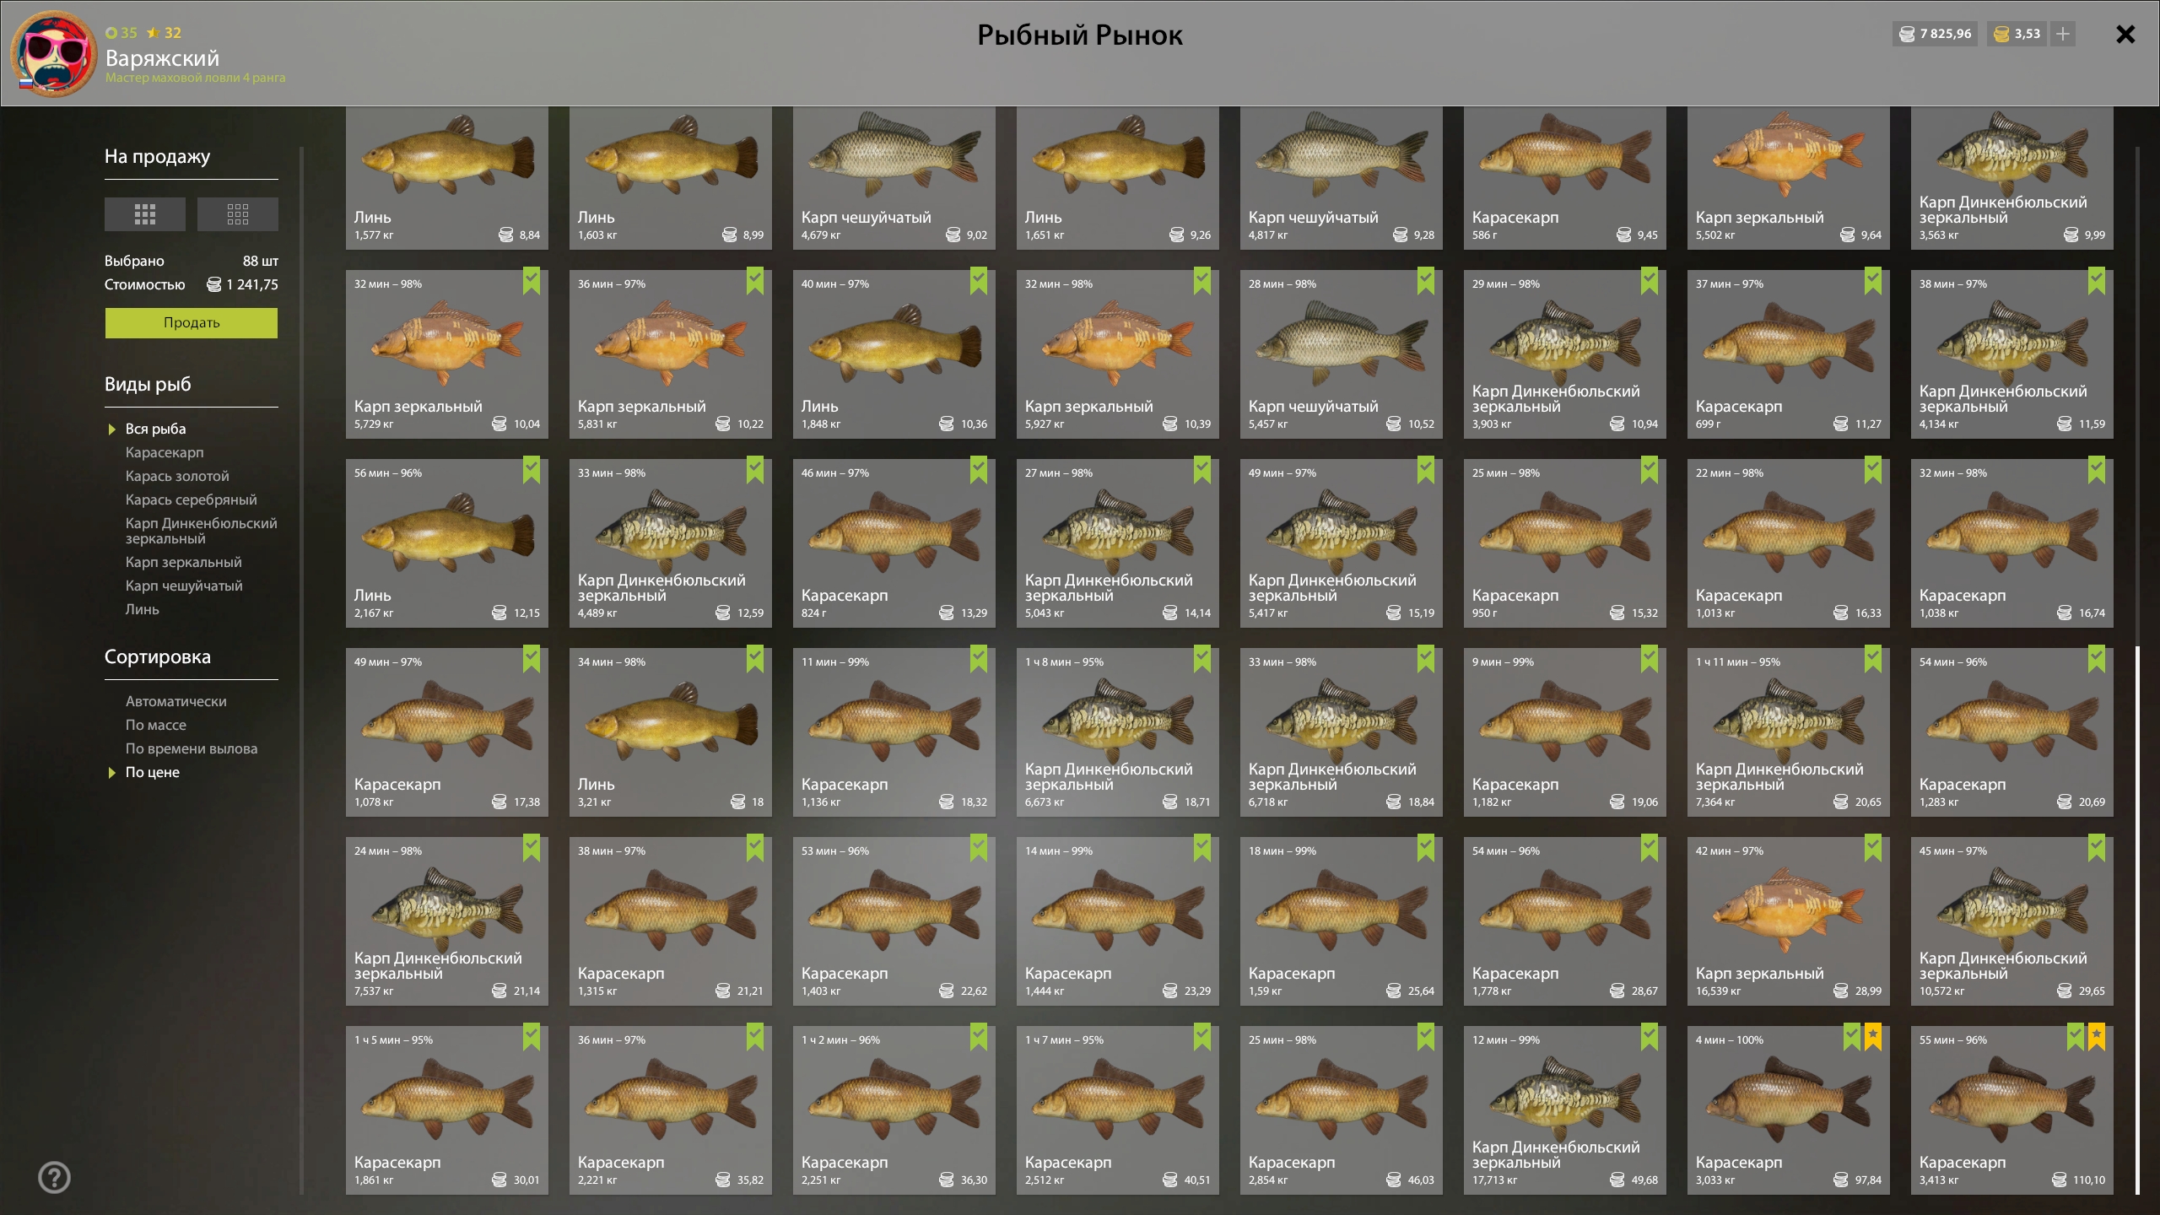The height and width of the screenshot is (1215, 2160).
Task: Click the plus icon to add gold
Action: click(2063, 34)
